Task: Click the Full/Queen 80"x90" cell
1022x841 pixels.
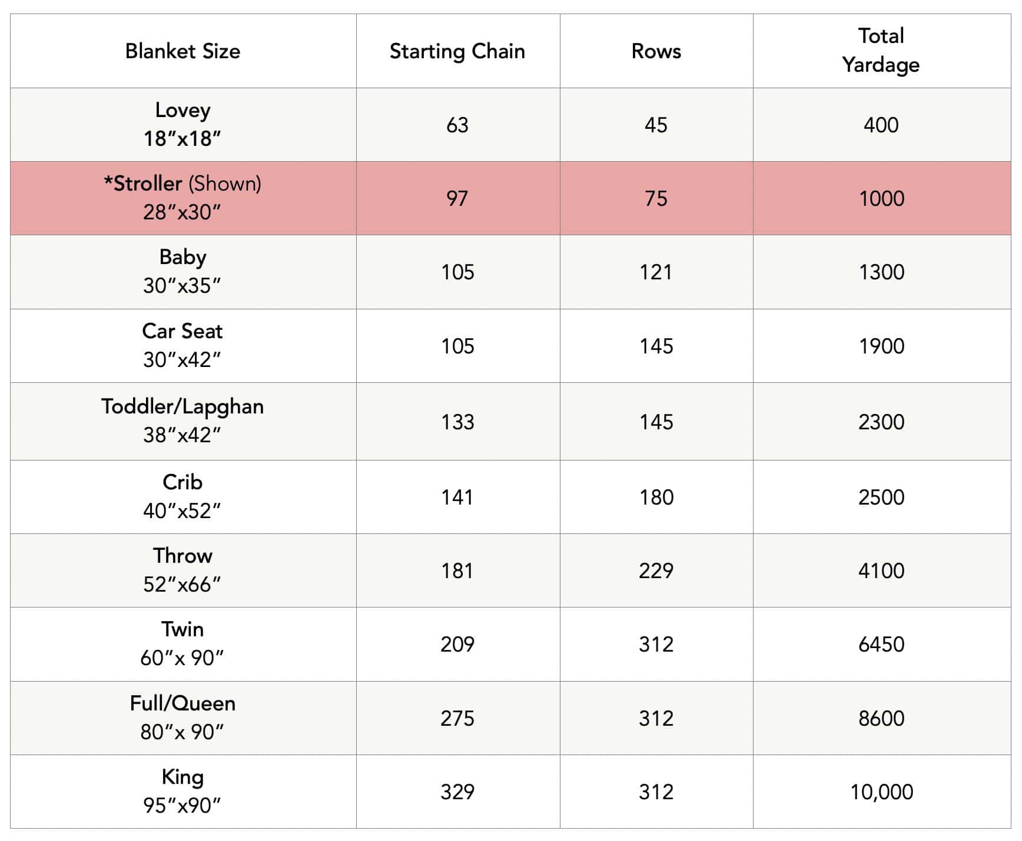Action: (183, 718)
